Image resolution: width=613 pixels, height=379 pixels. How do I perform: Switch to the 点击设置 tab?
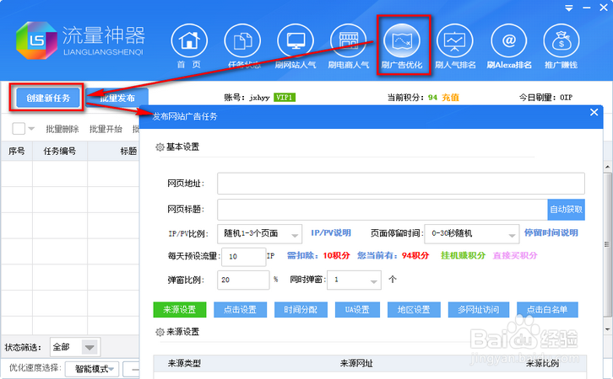(x=240, y=310)
